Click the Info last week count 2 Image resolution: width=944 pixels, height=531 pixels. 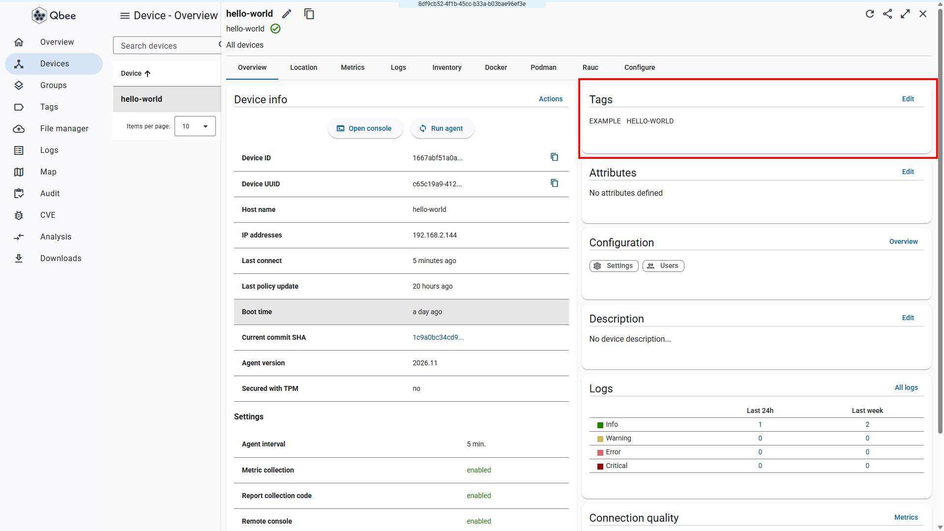(x=867, y=424)
